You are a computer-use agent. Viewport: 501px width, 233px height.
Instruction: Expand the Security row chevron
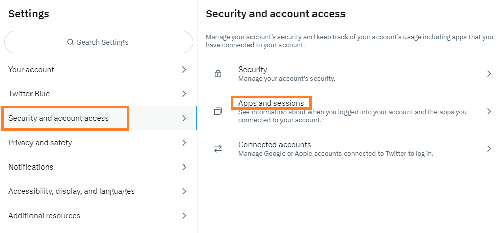click(x=489, y=74)
